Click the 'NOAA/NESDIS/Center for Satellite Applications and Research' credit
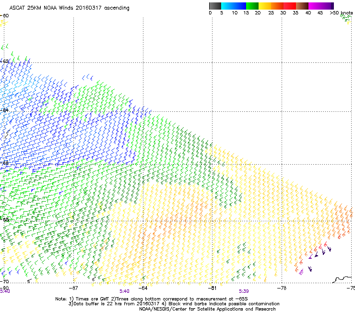 [x=207, y=309]
